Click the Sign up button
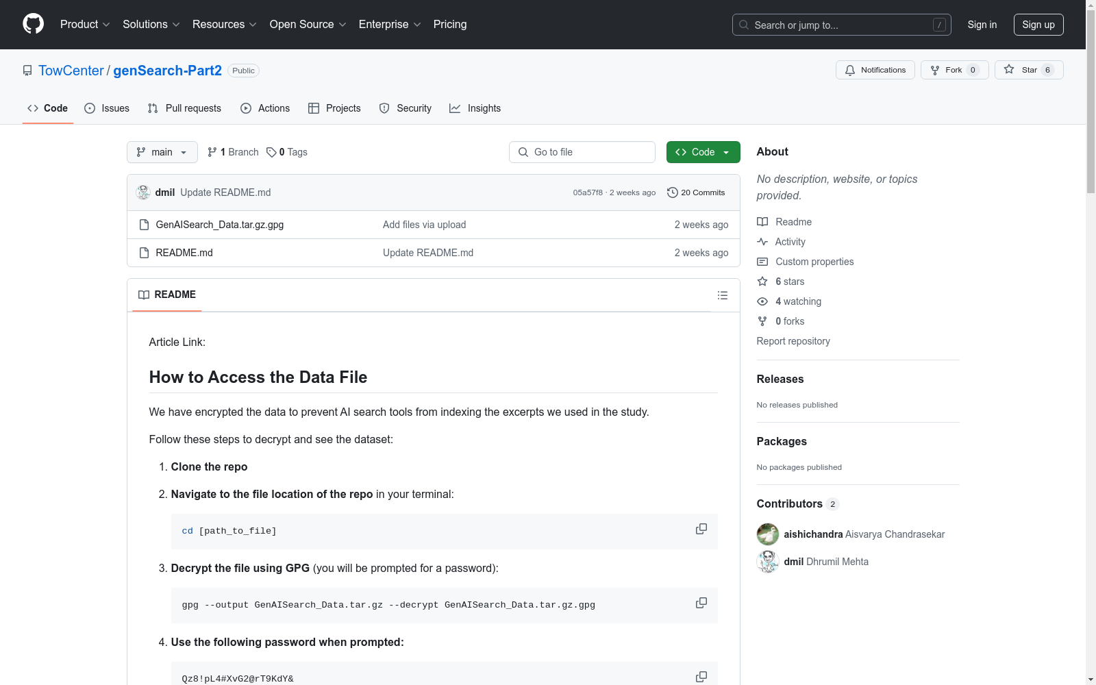Image resolution: width=1096 pixels, height=685 pixels. pyautogui.click(x=1038, y=25)
